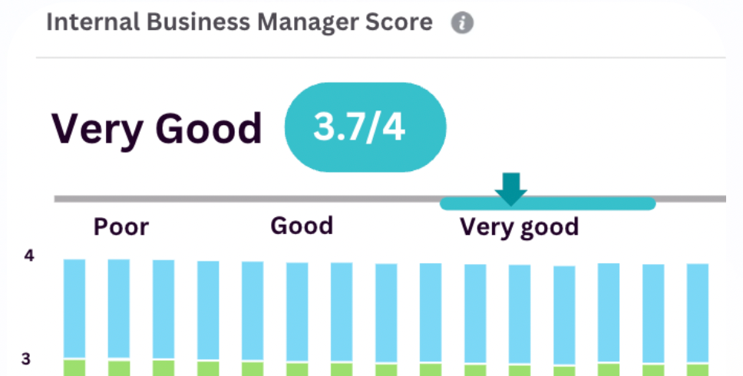The height and width of the screenshot is (376, 743).
Task: Click the blue segment of the leftmost bar
Action: [x=74, y=308]
